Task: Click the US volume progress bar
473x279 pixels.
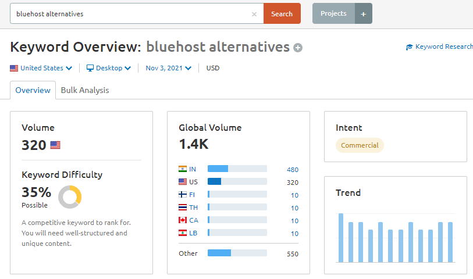Action: pos(237,181)
